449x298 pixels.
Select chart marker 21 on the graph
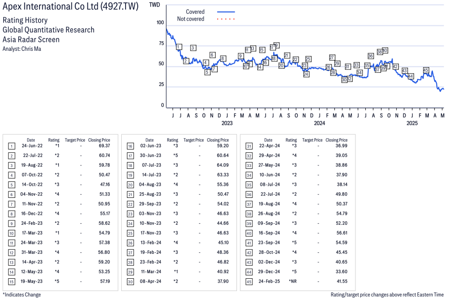(287, 55)
